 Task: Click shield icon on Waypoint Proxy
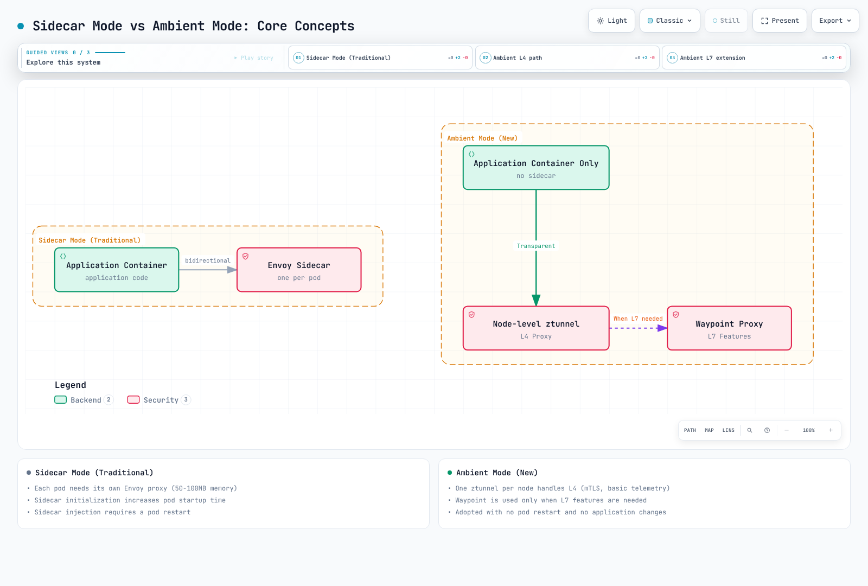[676, 315]
